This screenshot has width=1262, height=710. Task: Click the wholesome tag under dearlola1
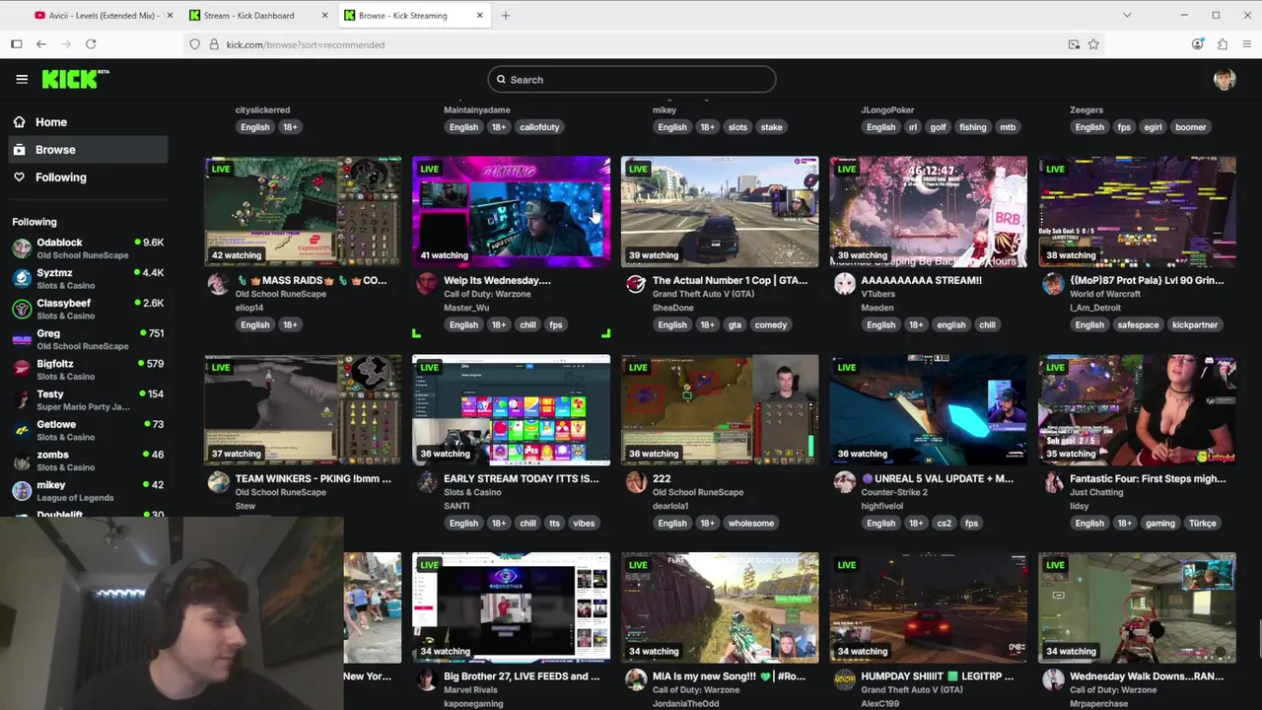[x=751, y=524]
